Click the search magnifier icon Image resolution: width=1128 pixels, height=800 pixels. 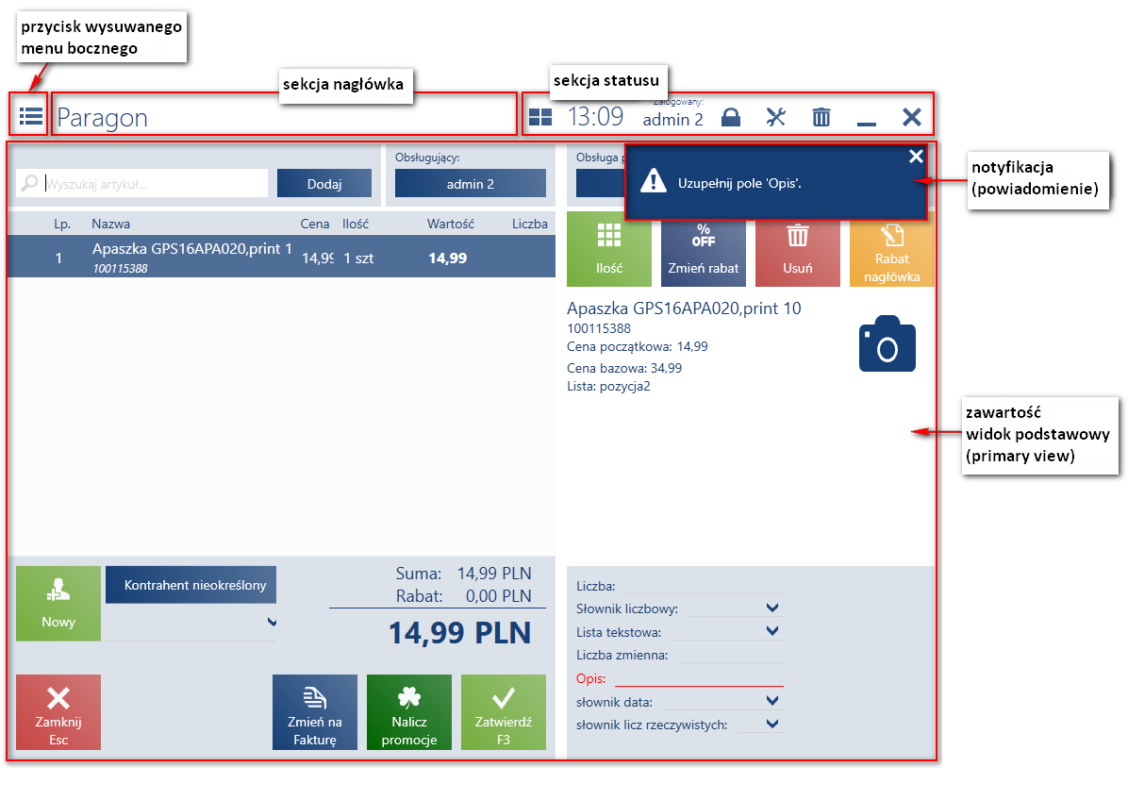[29, 183]
